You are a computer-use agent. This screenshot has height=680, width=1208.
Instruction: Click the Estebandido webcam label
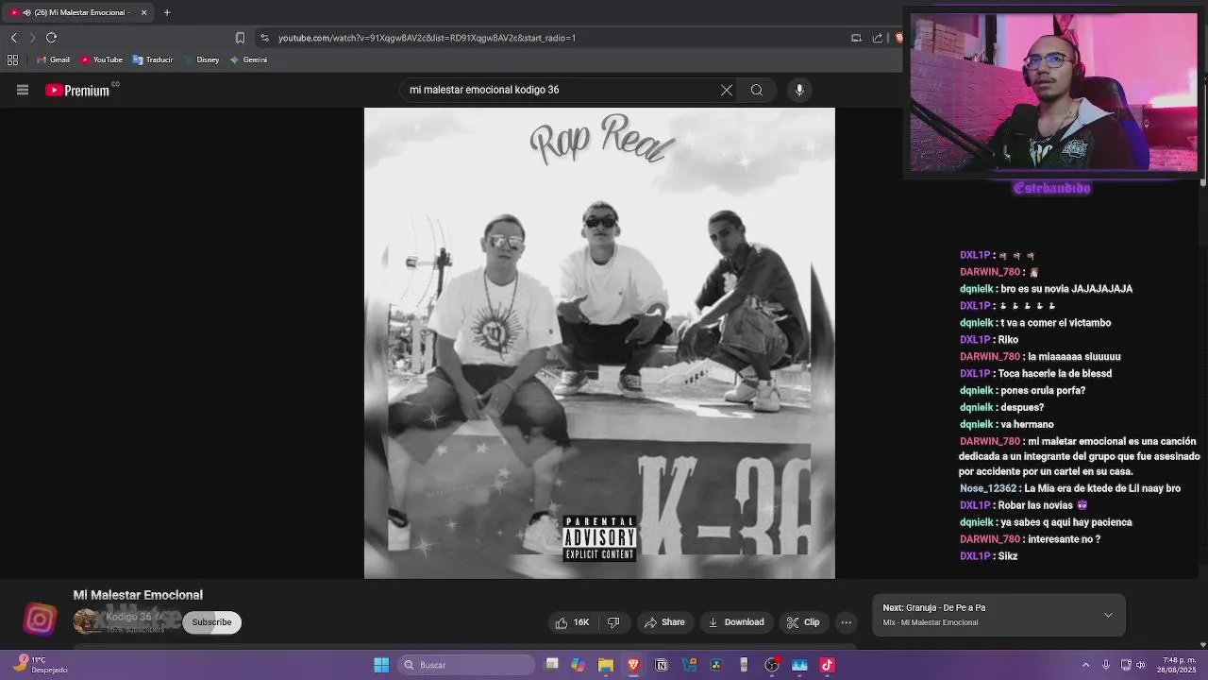(1052, 188)
